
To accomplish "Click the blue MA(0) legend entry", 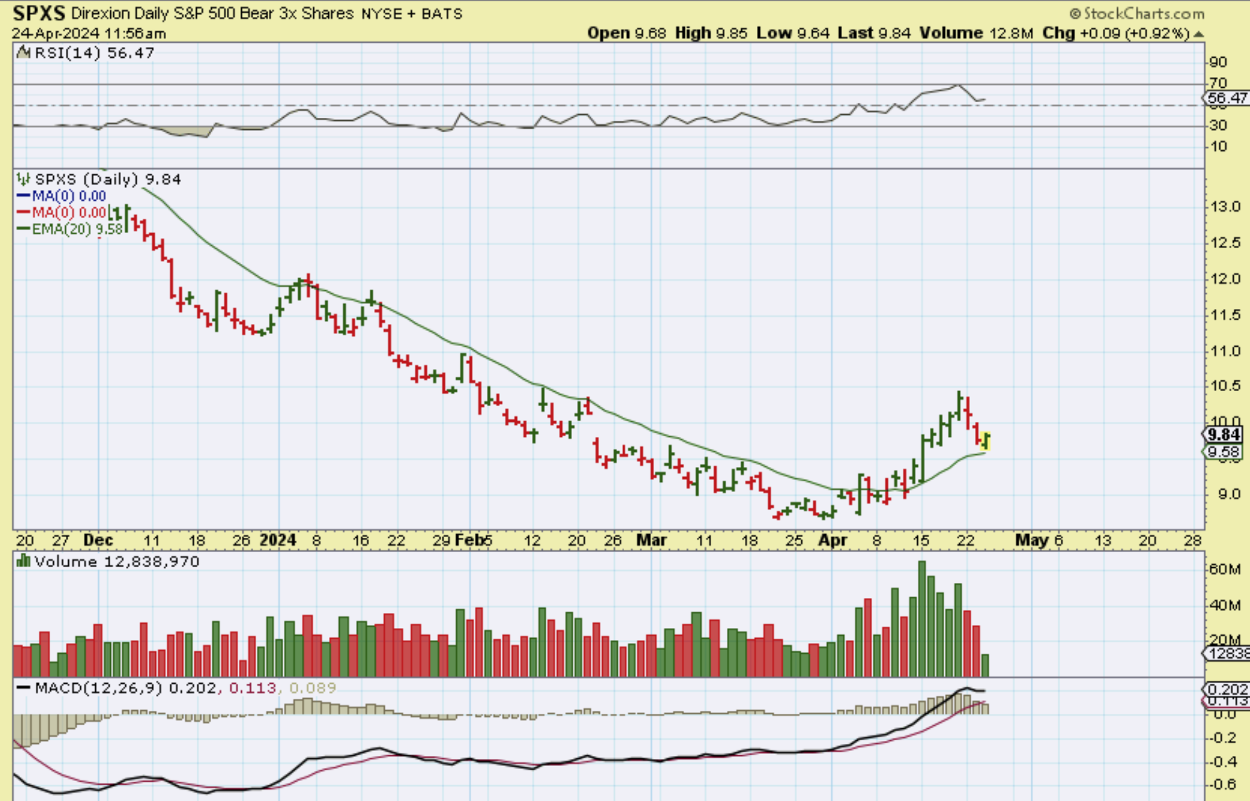I will click(61, 196).
